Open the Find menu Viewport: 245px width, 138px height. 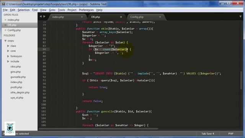pyautogui.click(x=35, y=10)
